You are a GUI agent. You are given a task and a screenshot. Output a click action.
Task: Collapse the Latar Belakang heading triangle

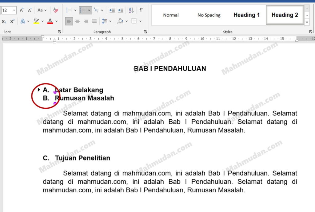(x=39, y=90)
